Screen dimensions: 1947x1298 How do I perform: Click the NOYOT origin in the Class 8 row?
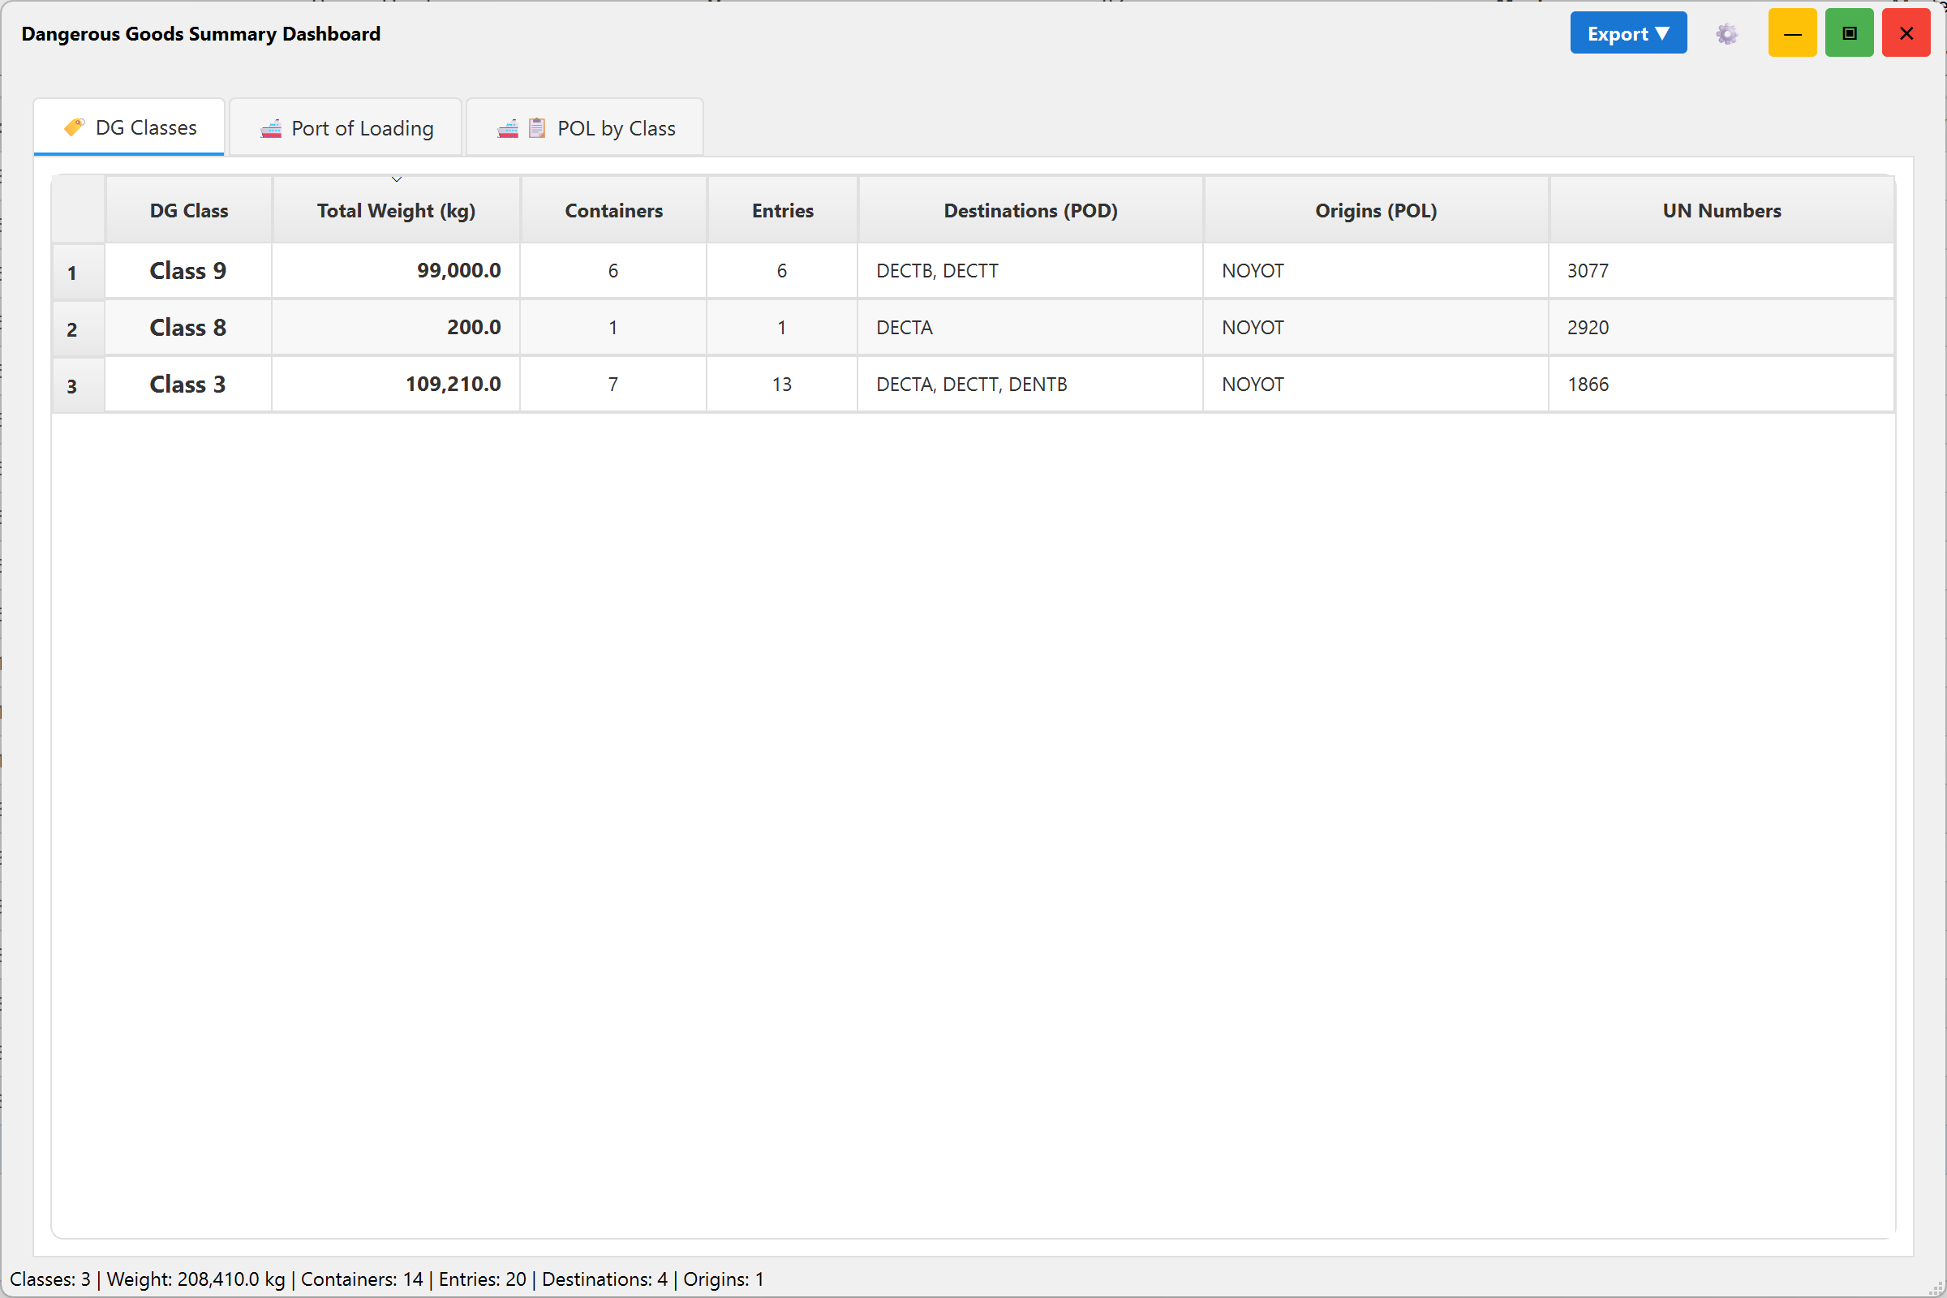tap(1376, 328)
